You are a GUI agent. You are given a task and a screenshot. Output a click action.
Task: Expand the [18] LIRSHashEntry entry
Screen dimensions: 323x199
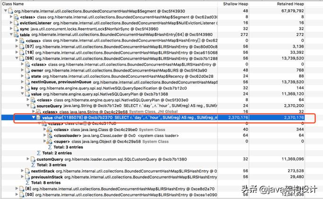[x=17, y=52]
